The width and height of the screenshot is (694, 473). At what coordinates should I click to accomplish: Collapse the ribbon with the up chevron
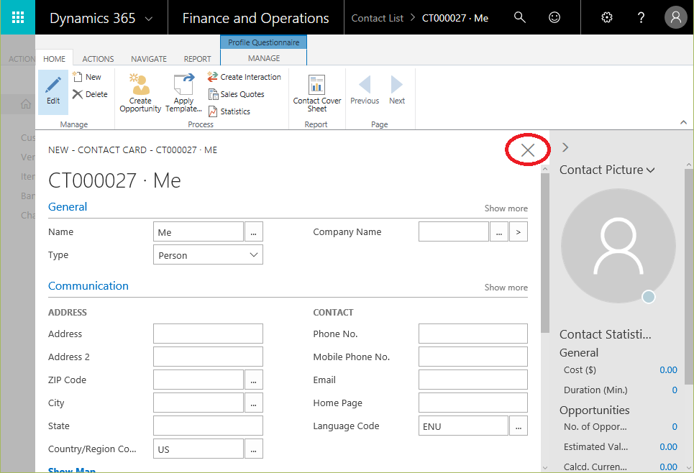tap(683, 122)
